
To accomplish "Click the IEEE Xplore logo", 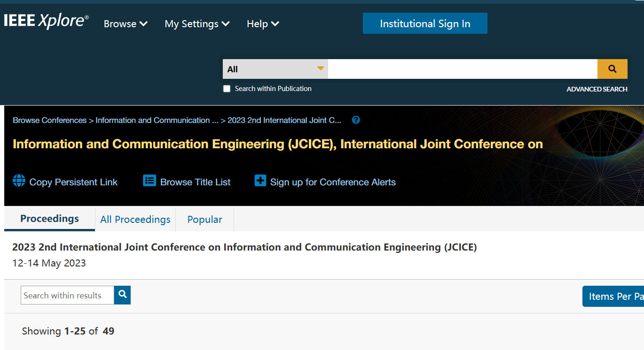I will click(x=46, y=22).
